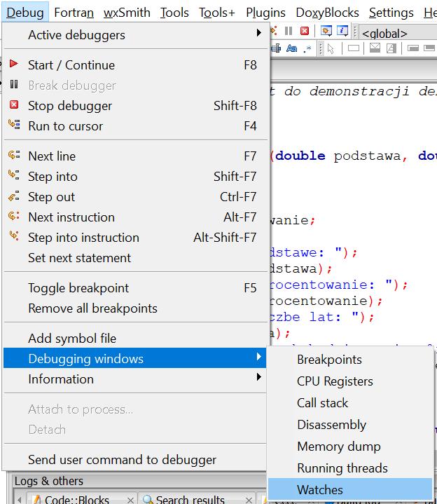
Task: Open the Debugging windows submenu
Action: point(135,358)
